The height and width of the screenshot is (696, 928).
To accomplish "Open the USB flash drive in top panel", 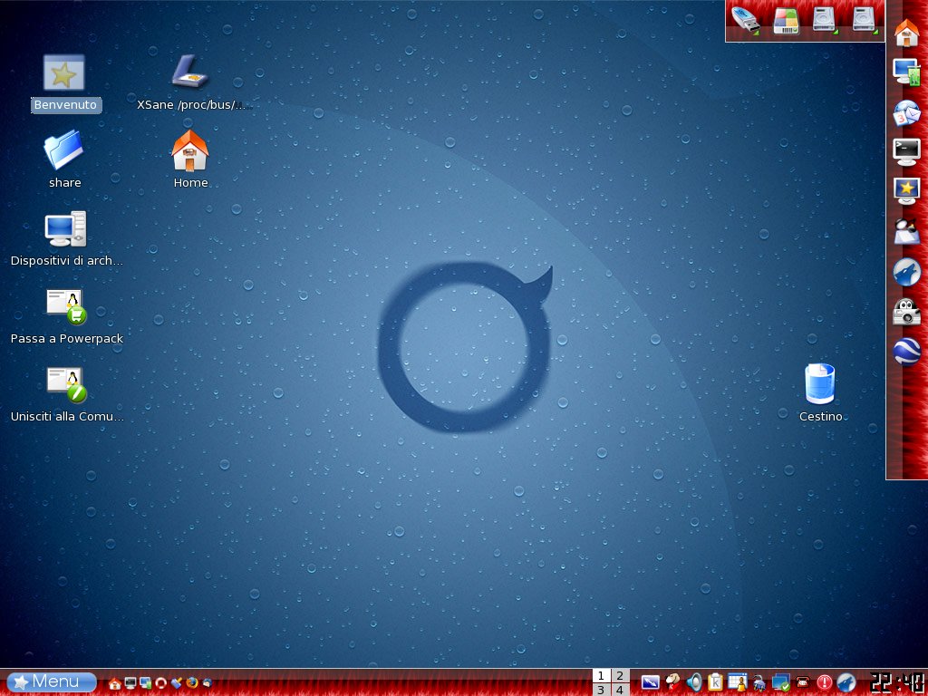I will click(746, 20).
